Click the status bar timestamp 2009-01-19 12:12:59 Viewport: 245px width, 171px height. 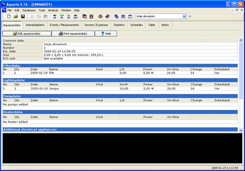pos(225,168)
